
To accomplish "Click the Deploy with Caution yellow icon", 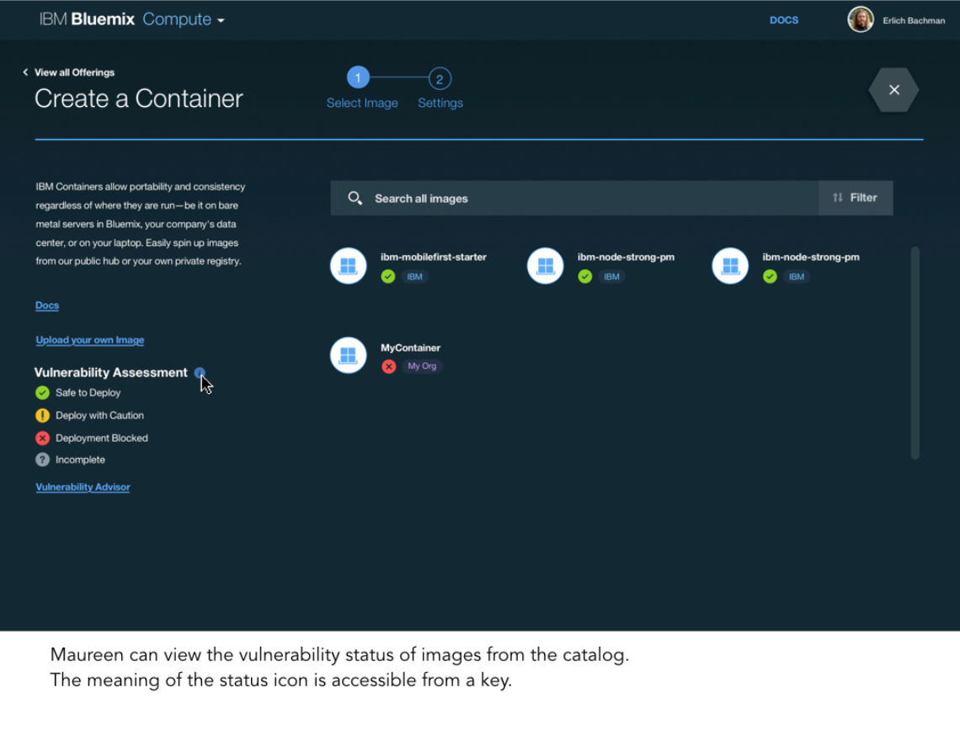I will tap(42, 415).
